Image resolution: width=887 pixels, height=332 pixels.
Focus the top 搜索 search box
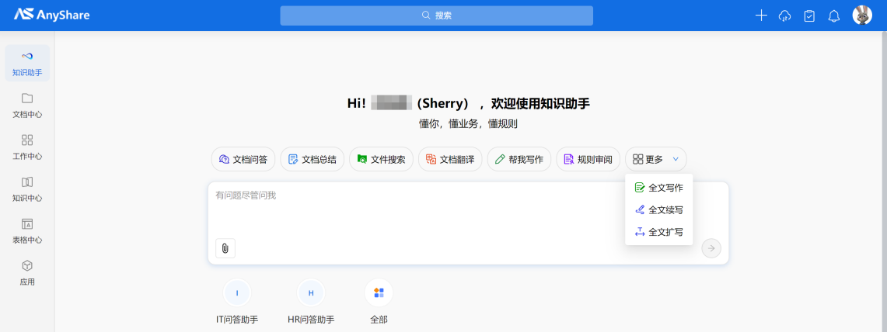(x=436, y=16)
